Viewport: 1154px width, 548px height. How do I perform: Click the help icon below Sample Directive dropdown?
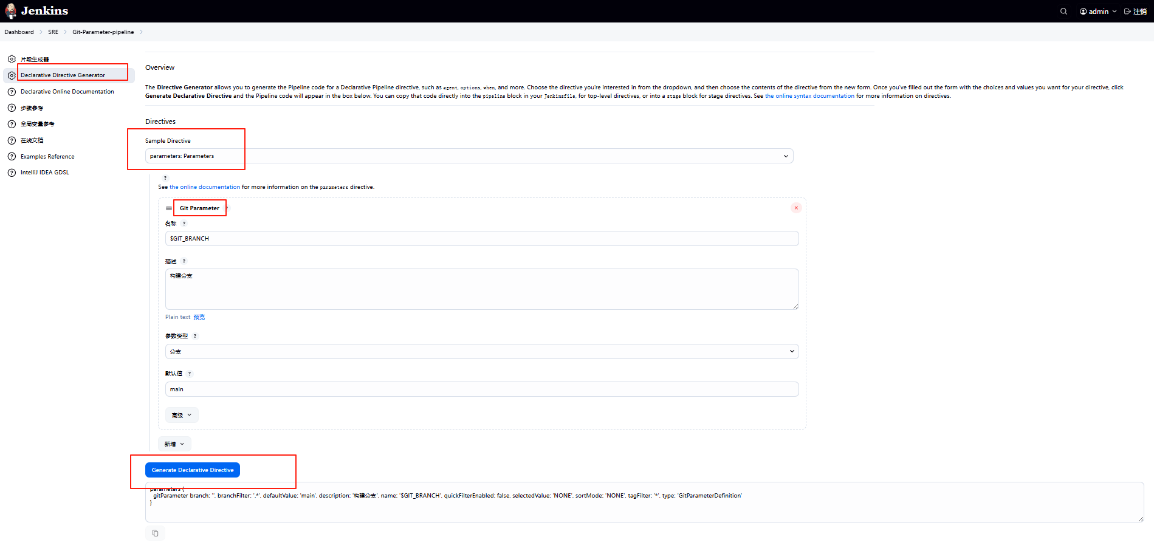pos(165,178)
